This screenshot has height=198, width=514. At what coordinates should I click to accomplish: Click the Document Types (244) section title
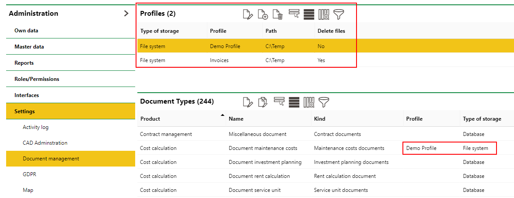point(177,101)
